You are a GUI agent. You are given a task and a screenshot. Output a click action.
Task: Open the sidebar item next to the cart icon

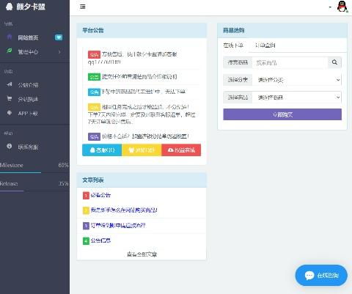(x=28, y=99)
